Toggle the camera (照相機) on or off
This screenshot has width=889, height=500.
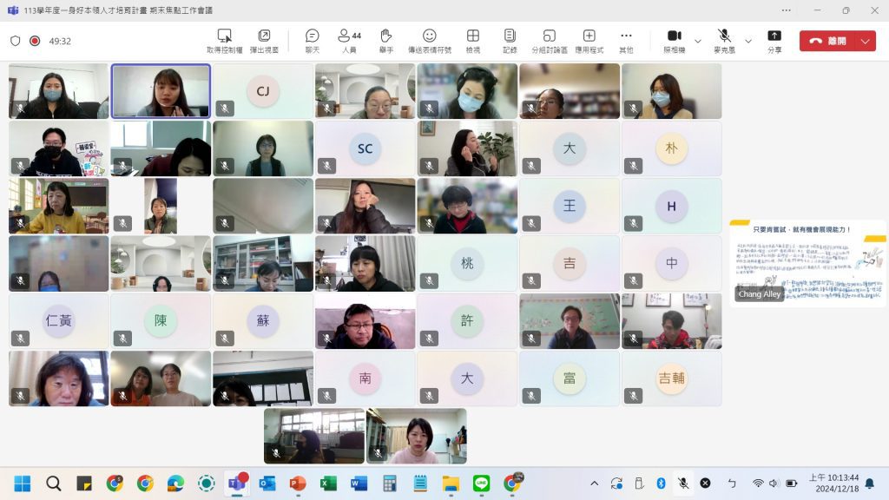tap(674, 40)
